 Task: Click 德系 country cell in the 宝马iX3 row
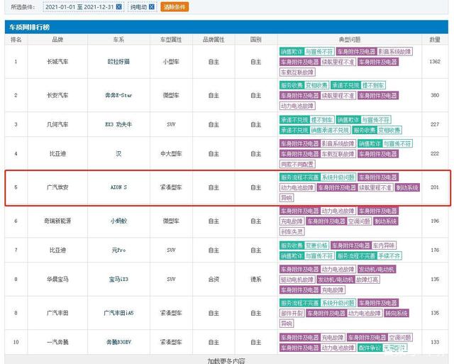pyautogui.click(x=256, y=280)
